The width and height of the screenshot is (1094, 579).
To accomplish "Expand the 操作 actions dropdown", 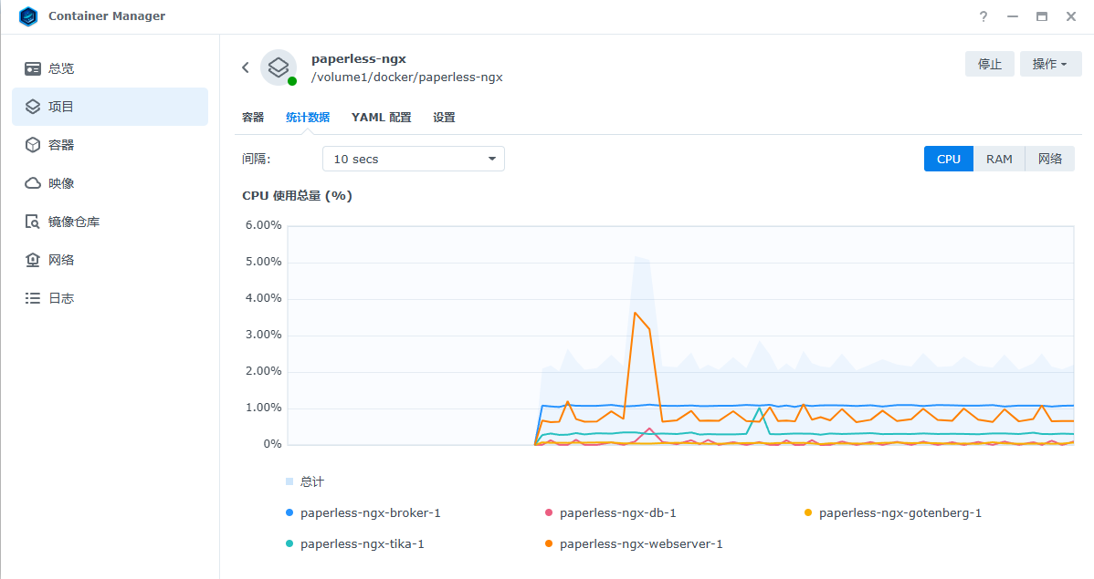I will pyautogui.click(x=1051, y=64).
